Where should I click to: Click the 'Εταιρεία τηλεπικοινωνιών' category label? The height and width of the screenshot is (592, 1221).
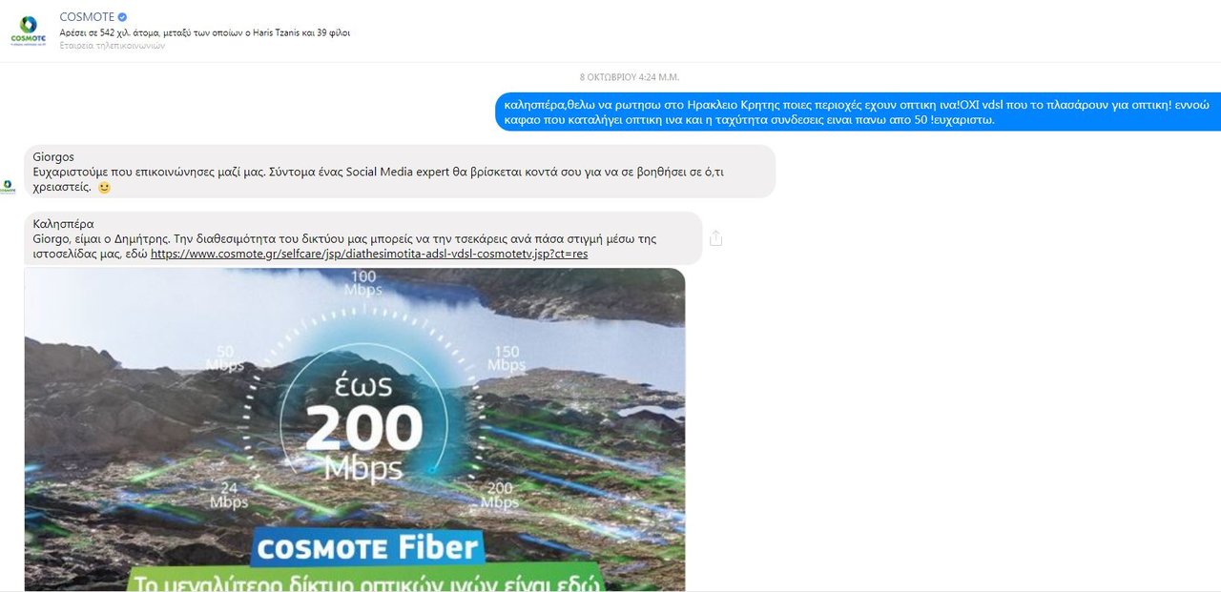click(x=112, y=46)
